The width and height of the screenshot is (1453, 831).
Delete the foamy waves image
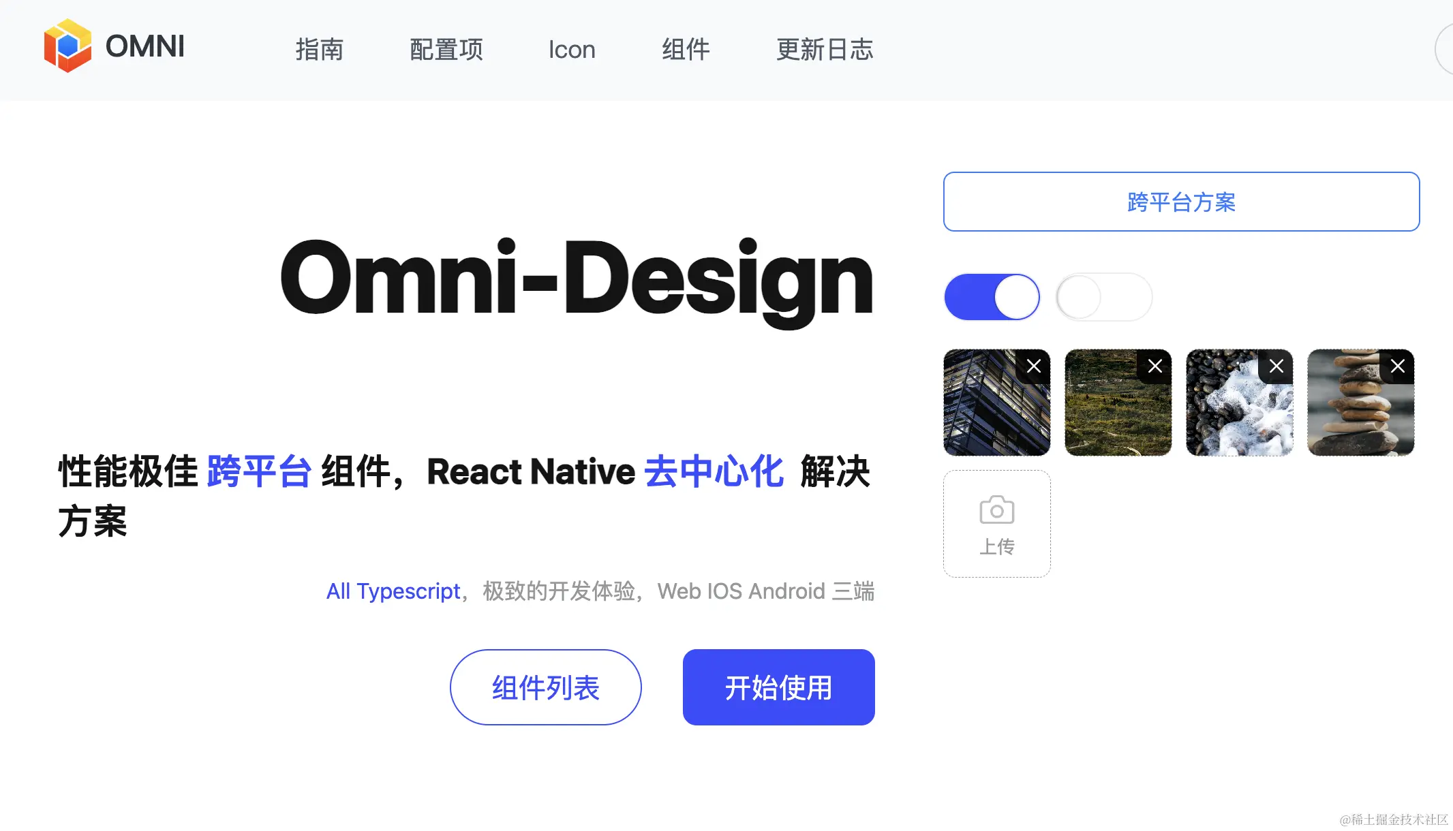(1276, 366)
